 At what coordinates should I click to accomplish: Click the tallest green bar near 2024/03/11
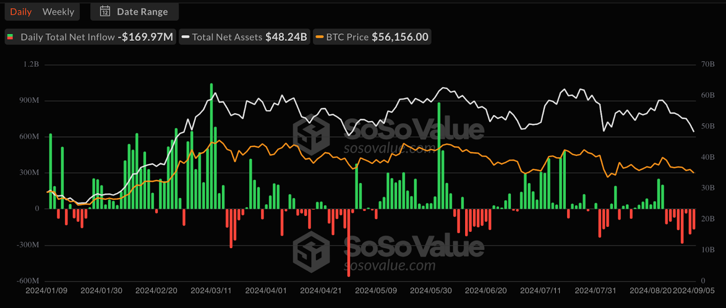(211, 146)
